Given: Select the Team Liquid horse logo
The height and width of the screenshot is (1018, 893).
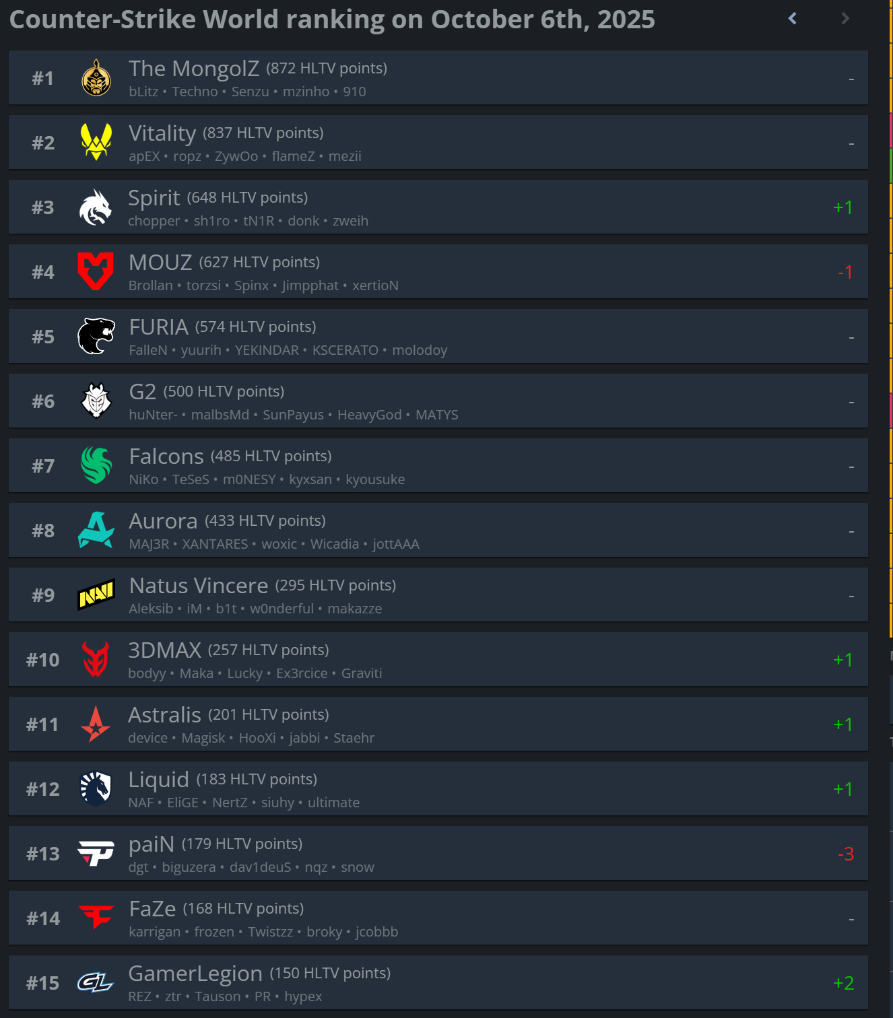Looking at the screenshot, I should click(x=96, y=788).
